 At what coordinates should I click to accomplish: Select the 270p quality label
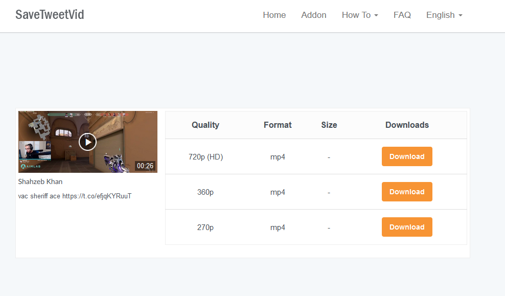point(205,227)
